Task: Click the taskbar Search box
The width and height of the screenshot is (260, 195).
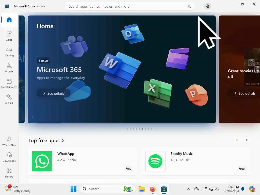Action: tap(107, 189)
